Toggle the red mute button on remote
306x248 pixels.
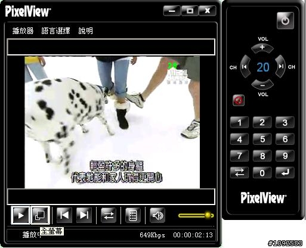239,100
